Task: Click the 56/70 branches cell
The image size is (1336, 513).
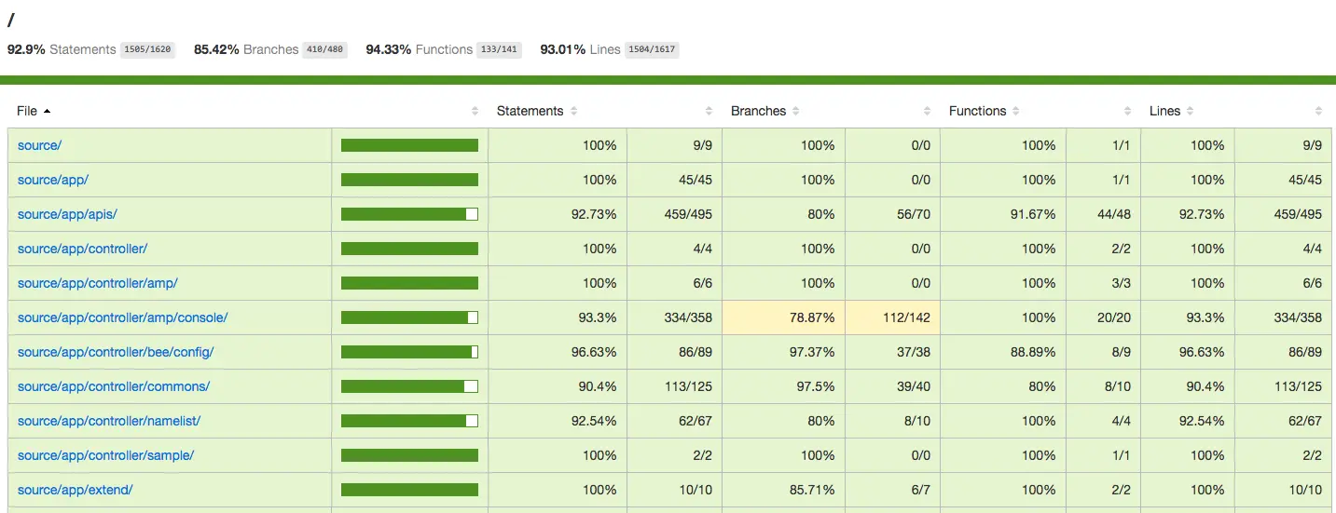Action: (x=893, y=214)
